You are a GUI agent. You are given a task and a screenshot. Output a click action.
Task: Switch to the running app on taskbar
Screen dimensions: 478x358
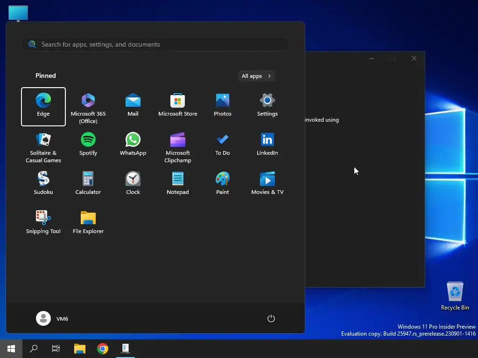[x=126, y=349]
